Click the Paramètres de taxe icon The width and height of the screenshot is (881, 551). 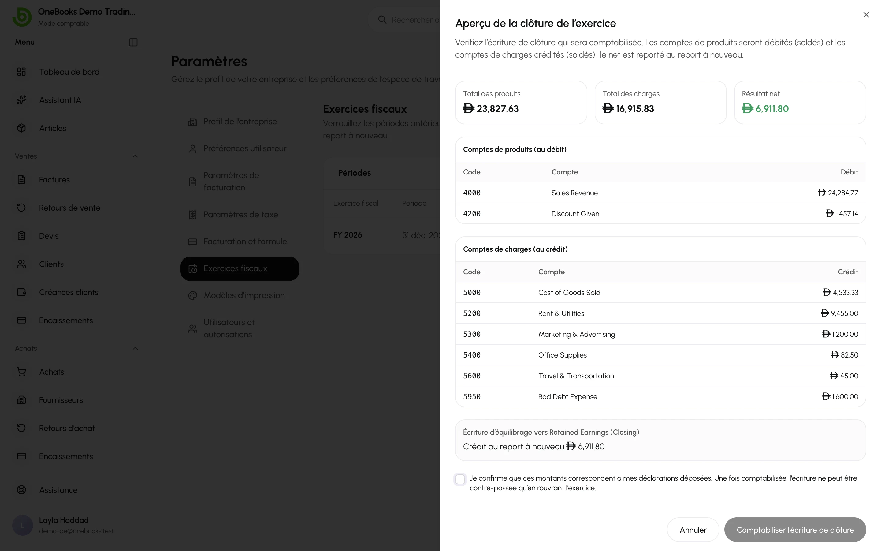193,215
